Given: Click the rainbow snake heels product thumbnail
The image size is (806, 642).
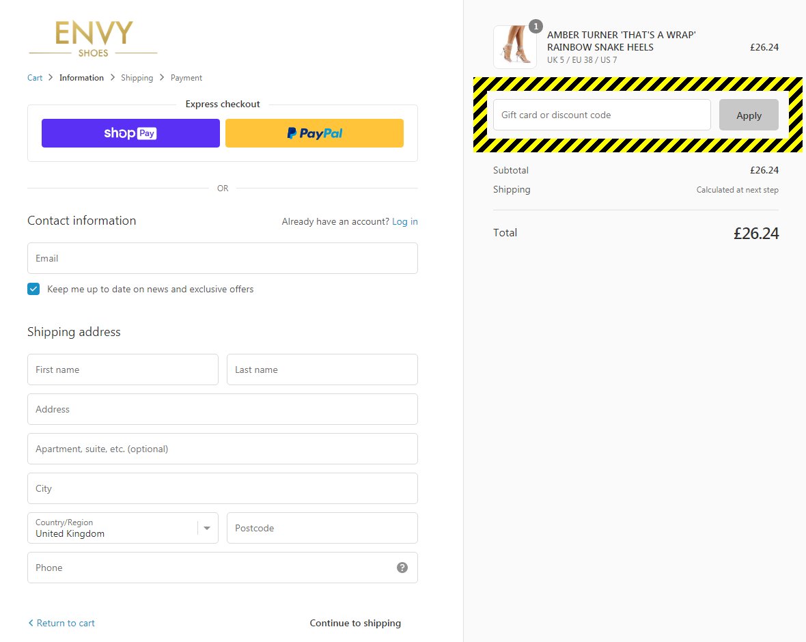Looking at the screenshot, I should tap(515, 46).
